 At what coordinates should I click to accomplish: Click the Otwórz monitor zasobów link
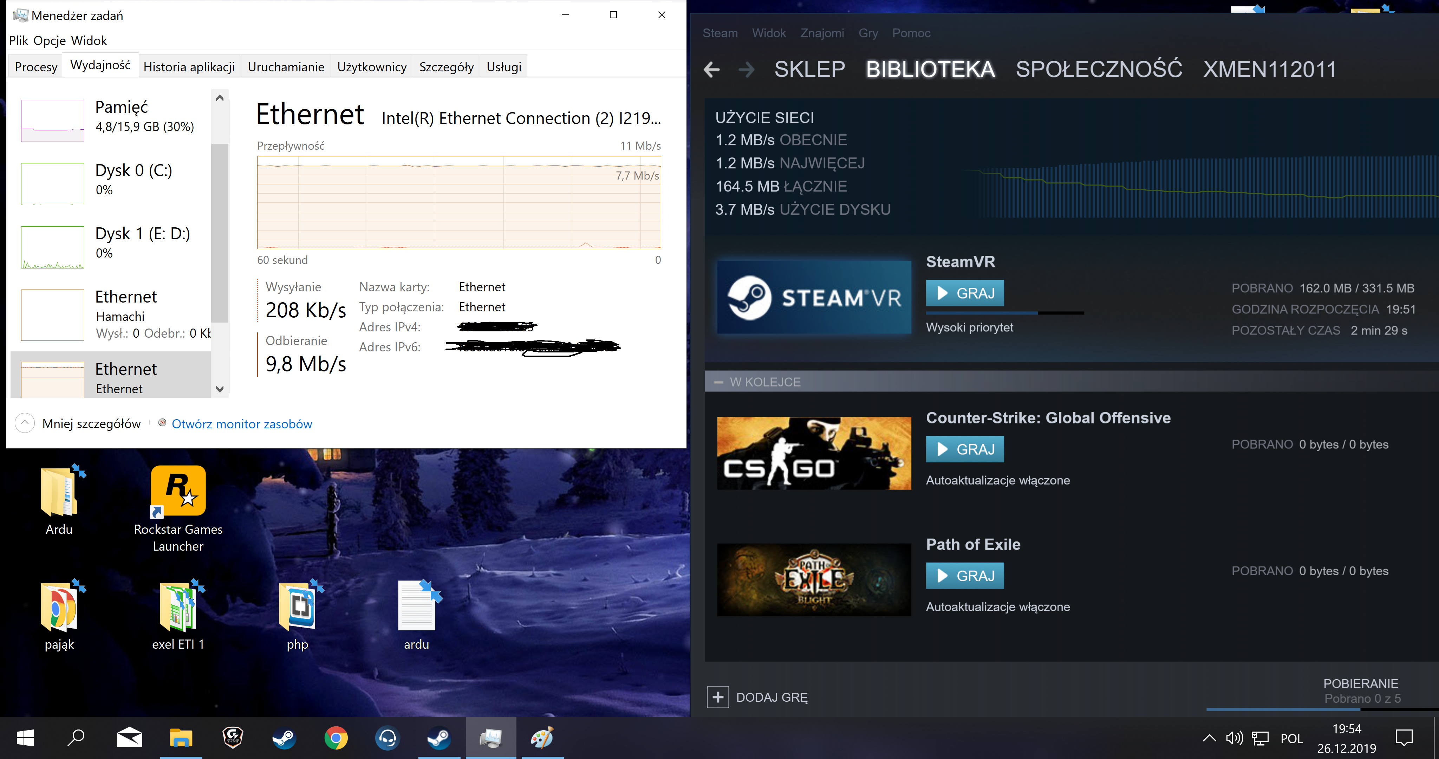pyautogui.click(x=242, y=424)
